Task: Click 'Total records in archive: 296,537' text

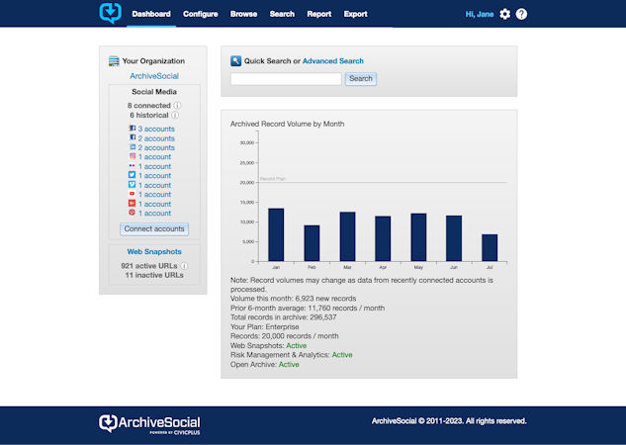Action: point(284,317)
